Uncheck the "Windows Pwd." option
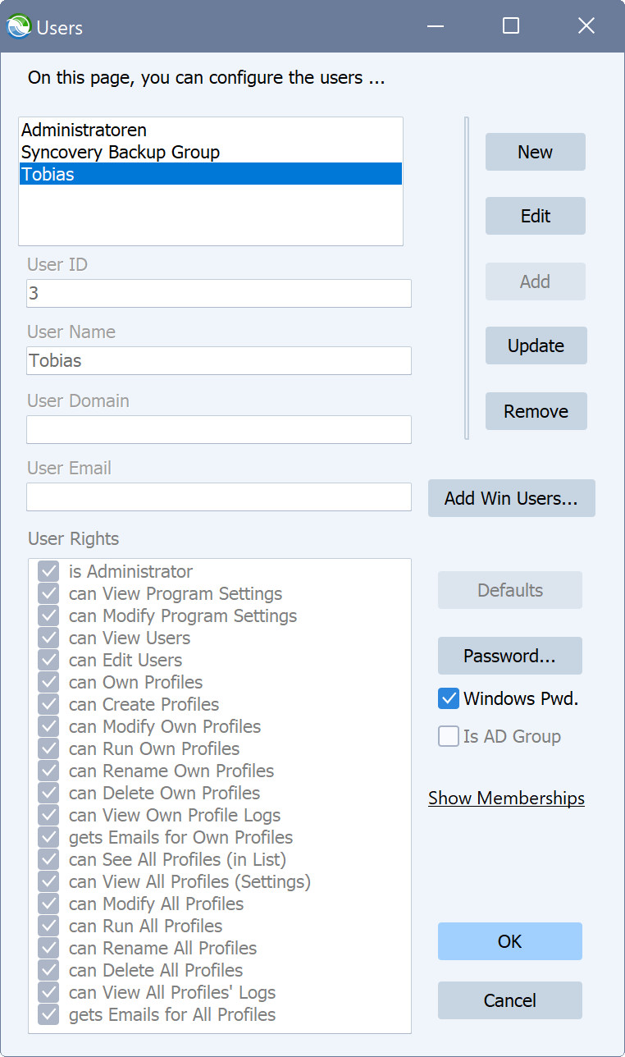Image resolution: width=625 pixels, height=1057 pixels. pyautogui.click(x=448, y=698)
